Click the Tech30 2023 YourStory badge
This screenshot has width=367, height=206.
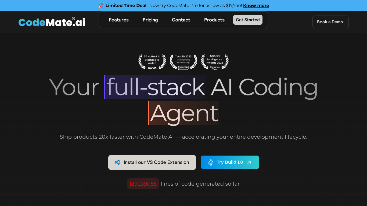183,62
